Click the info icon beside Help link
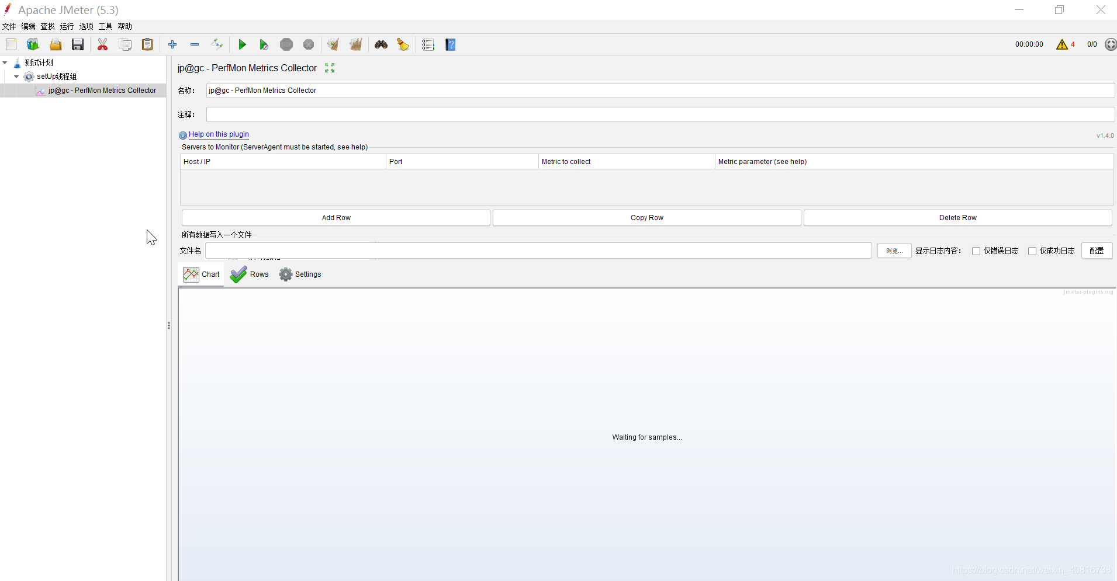Viewport: 1117px width, 581px height. click(183, 135)
